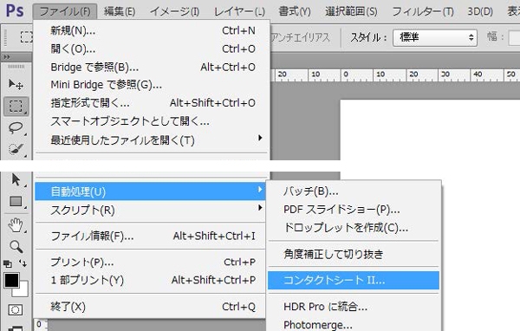Choose バッチ(B)... in submenu

click(354, 191)
